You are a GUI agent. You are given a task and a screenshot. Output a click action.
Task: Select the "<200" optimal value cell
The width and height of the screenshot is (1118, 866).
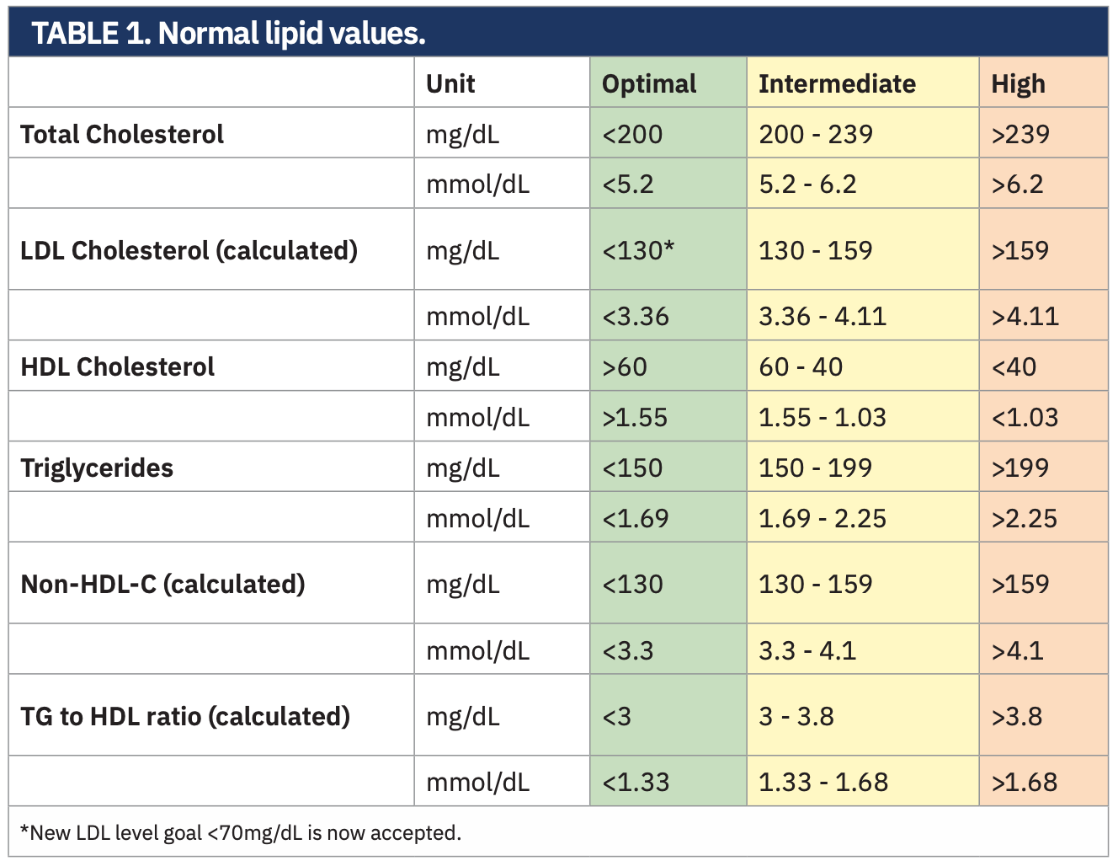[x=632, y=134]
